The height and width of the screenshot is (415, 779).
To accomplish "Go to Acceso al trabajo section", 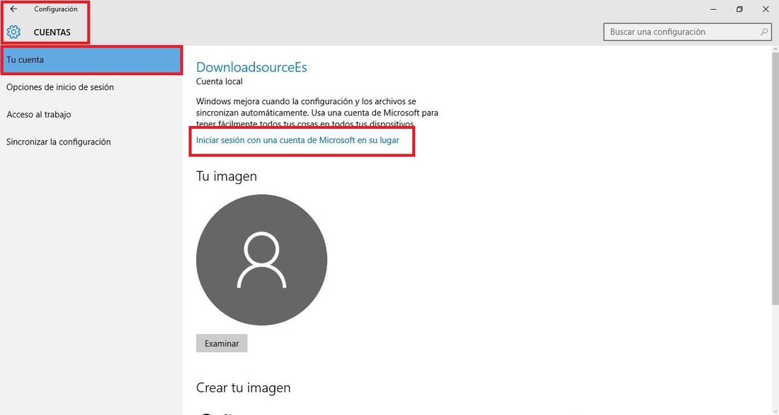I will pyautogui.click(x=39, y=114).
